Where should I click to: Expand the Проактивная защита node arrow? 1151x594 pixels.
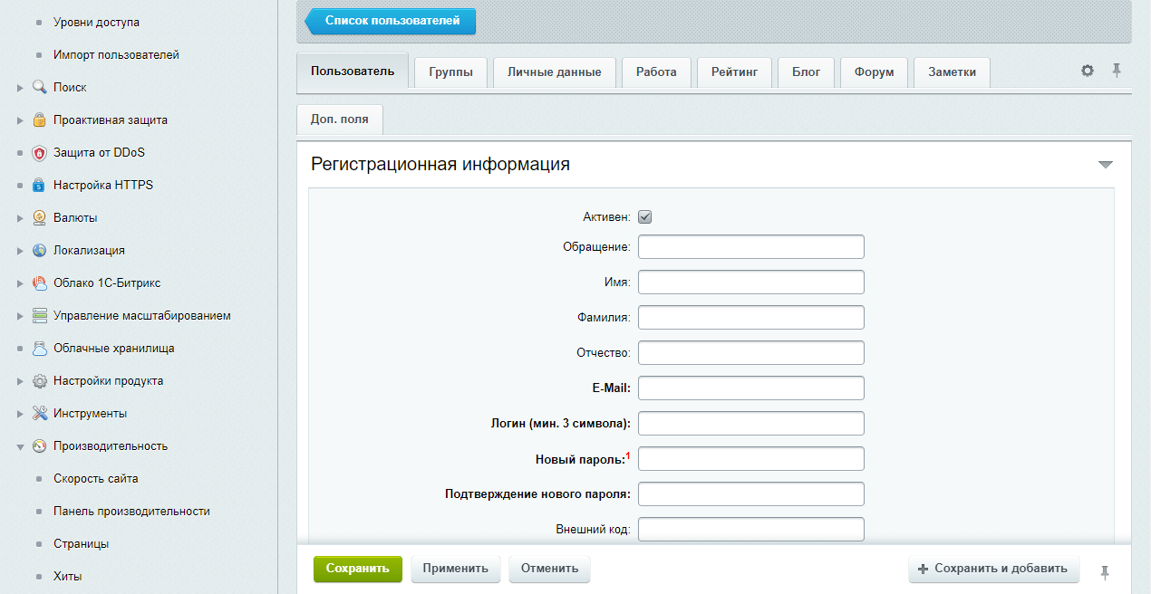(x=20, y=120)
